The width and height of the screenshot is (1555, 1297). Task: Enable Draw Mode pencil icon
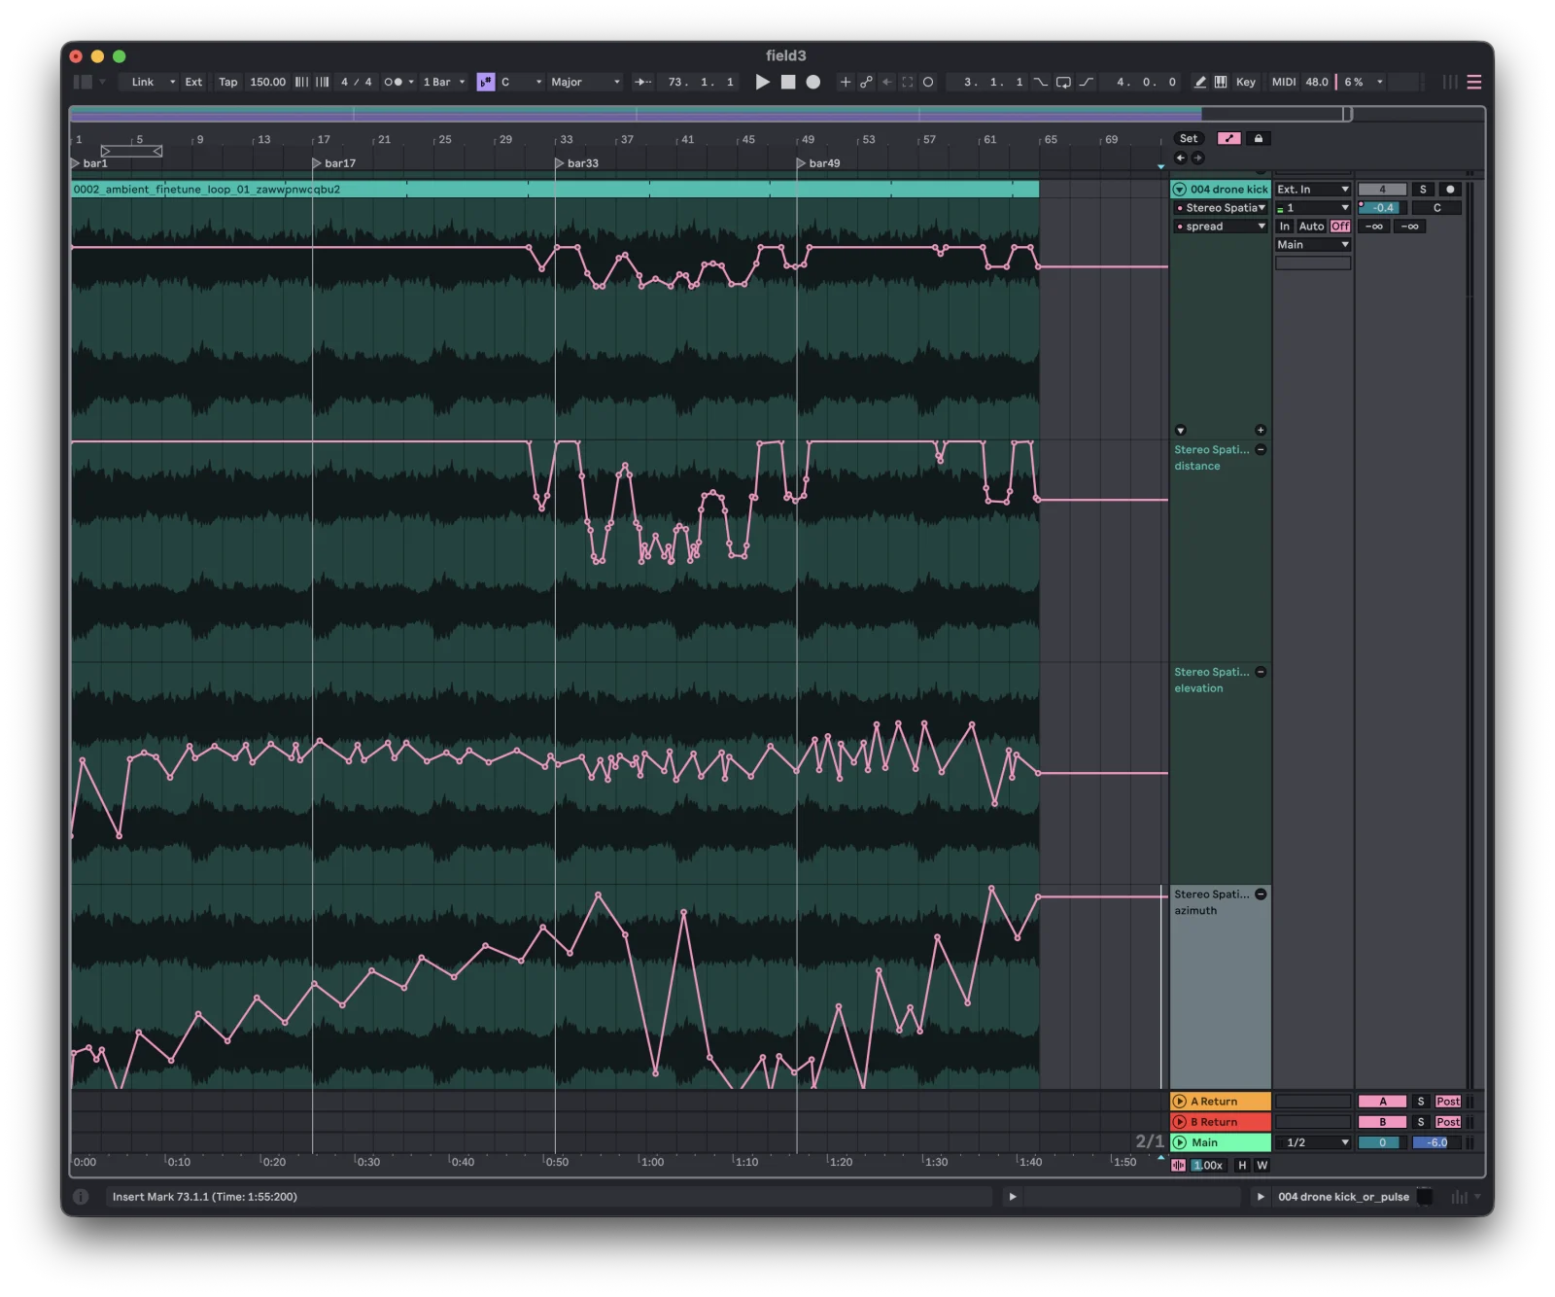[1200, 82]
